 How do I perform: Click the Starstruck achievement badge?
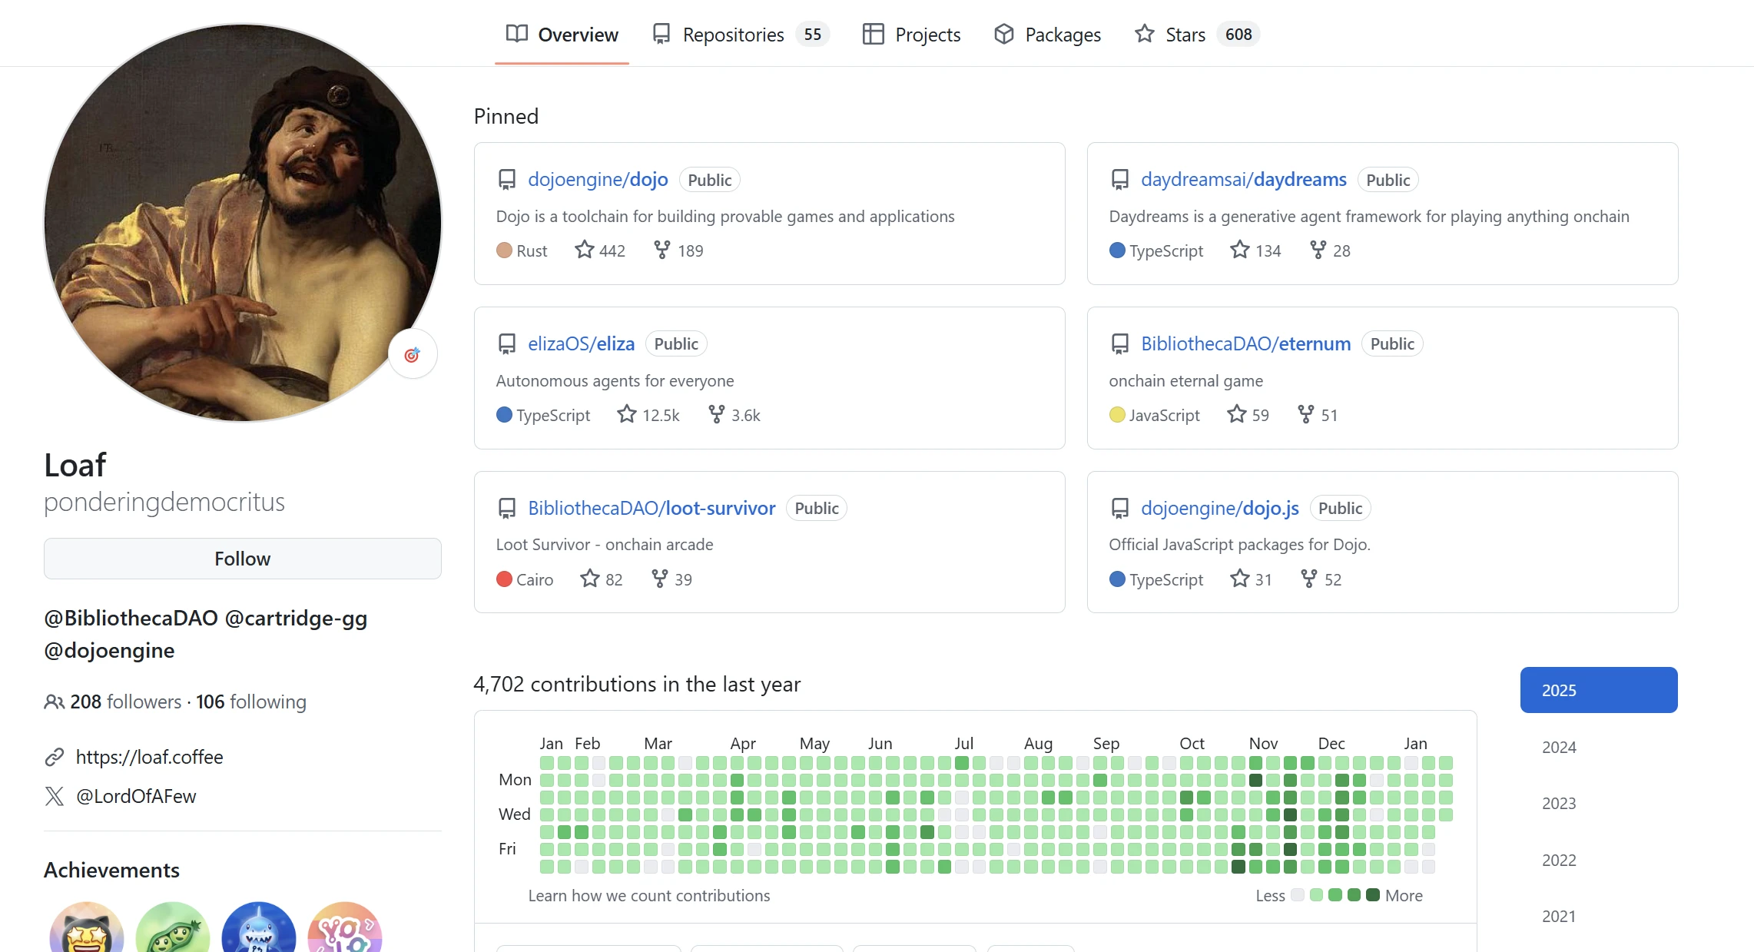(x=87, y=932)
